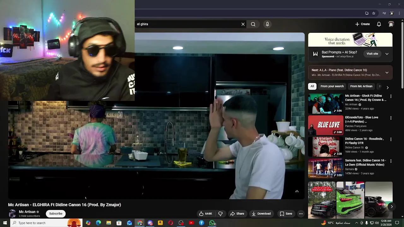Screen dimensions: 404x227
Task: Click the video title ELGHIRA text
Action: coord(64,205)
